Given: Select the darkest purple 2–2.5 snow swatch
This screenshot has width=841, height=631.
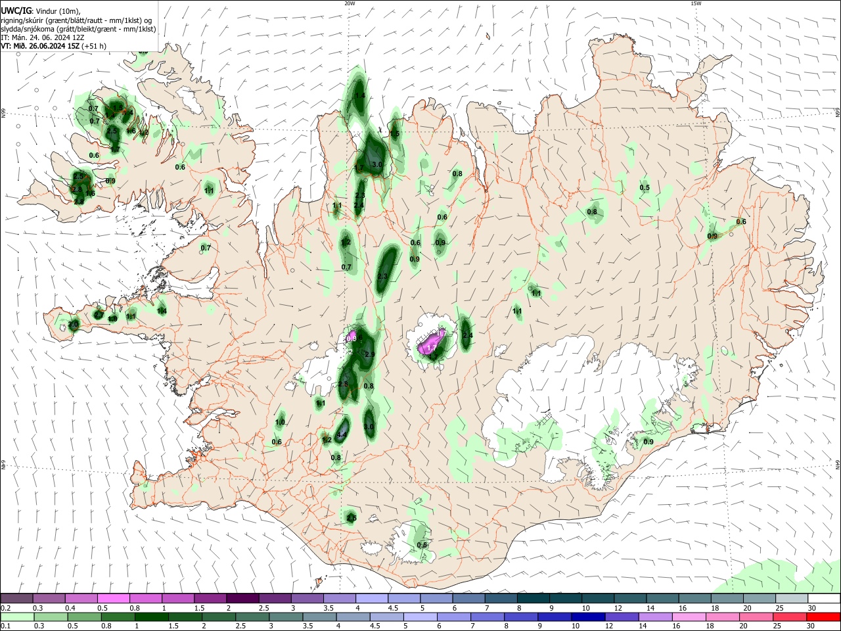Looking at the screenshot, I should 242,598.
